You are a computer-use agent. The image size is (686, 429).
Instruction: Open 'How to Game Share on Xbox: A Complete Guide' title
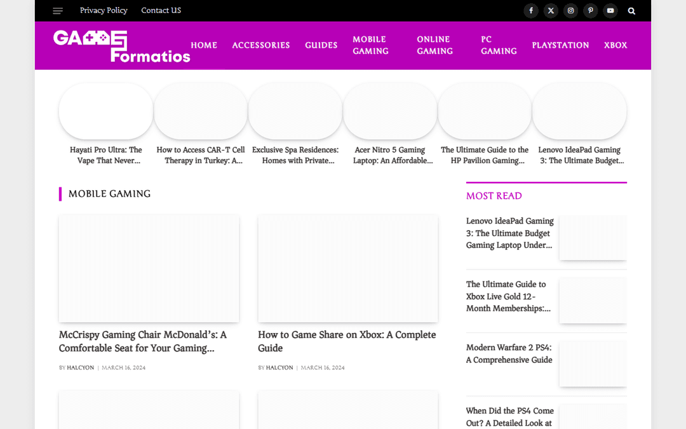(x=347, y=341)
